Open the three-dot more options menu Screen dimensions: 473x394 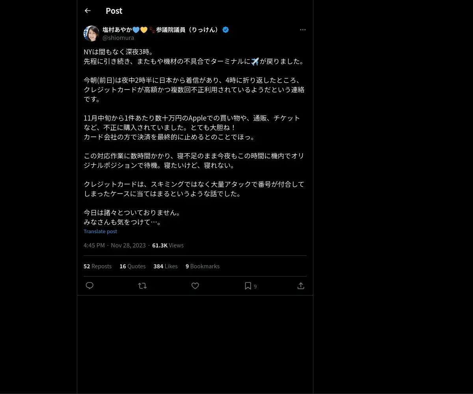pyautogui.click(x=303, y=30)
